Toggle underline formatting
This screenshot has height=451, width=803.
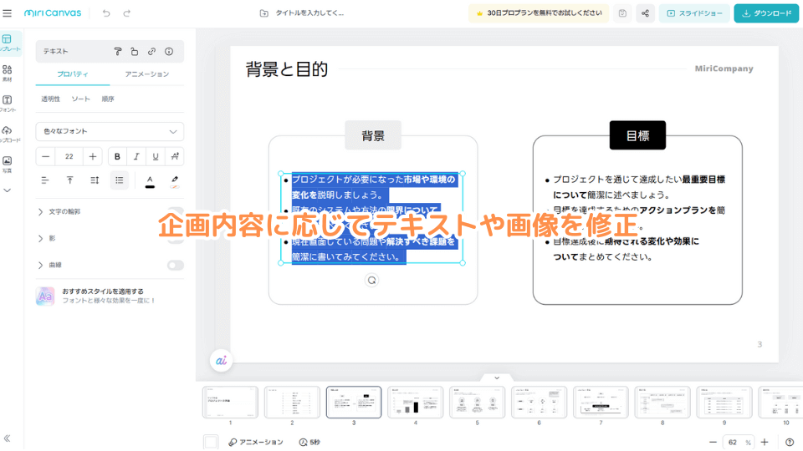[x=156, y=156]
